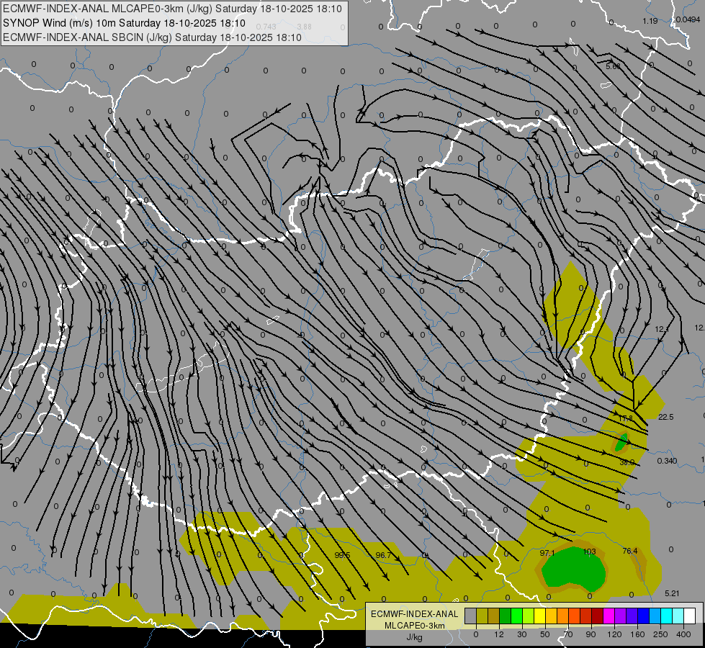Click the dark green swatch in the legend
The image size is (705, 648).
point(506,616)
